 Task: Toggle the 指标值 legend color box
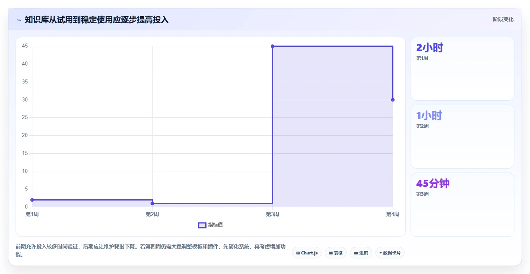click(202, 225)
